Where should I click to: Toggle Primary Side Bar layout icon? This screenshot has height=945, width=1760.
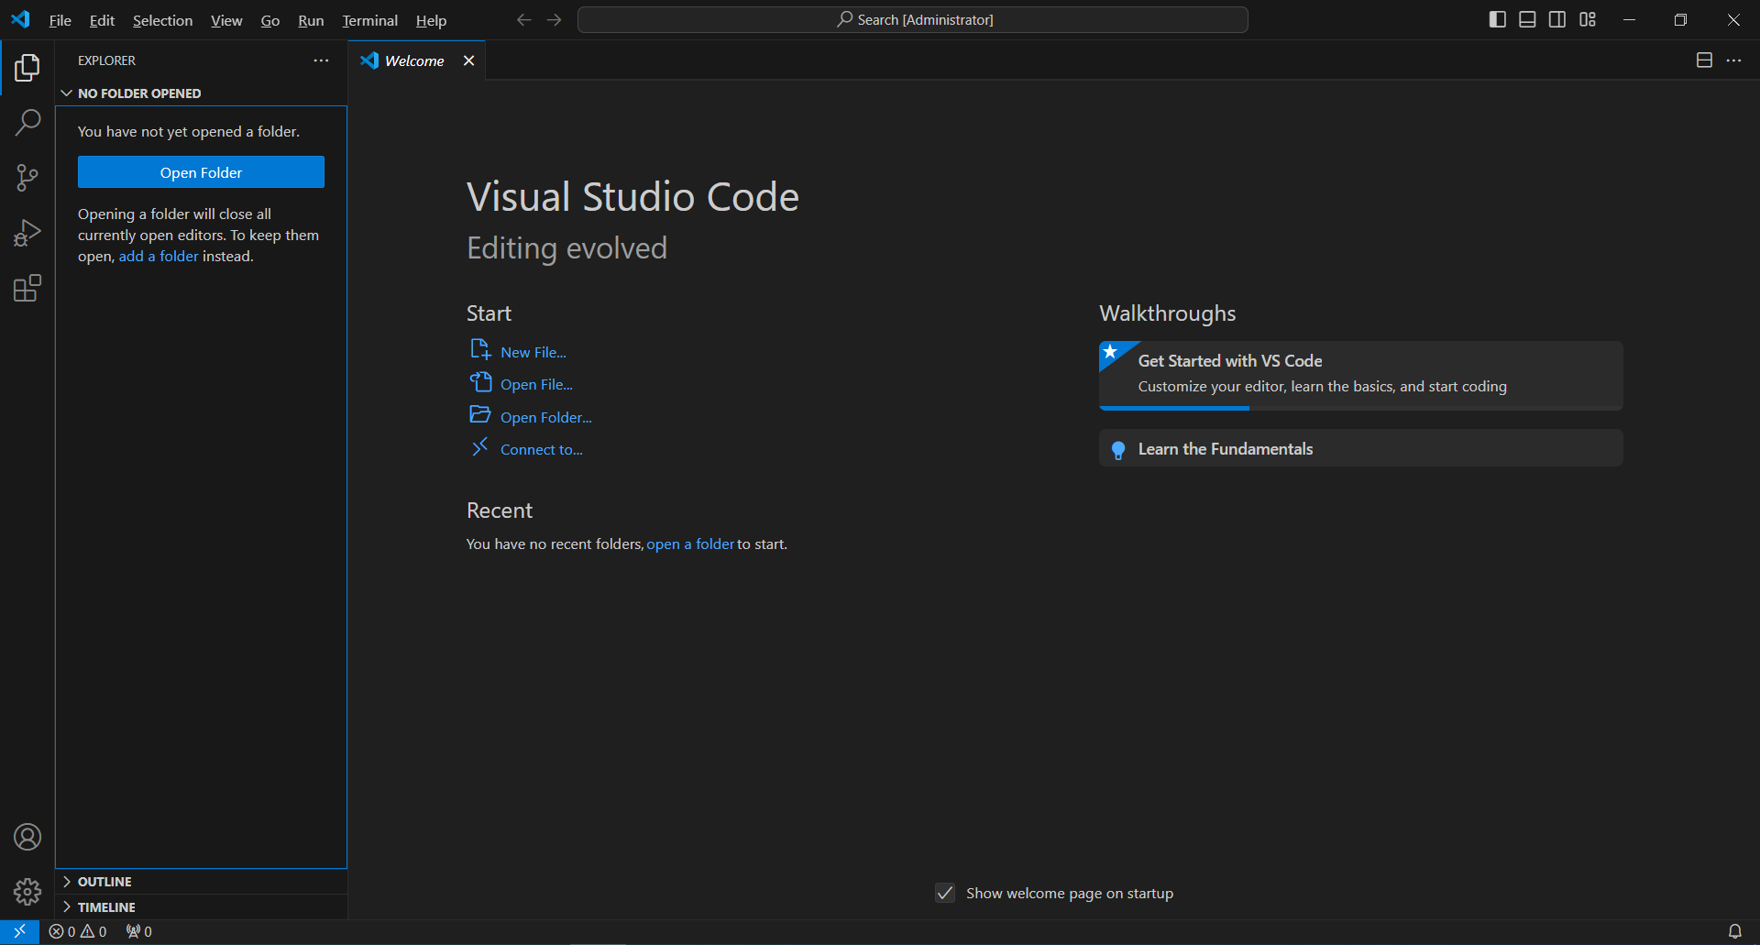click(1498, 19)
